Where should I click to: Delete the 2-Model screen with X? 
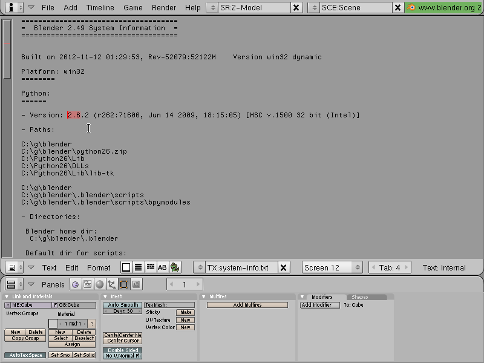[x=296, y=7]
